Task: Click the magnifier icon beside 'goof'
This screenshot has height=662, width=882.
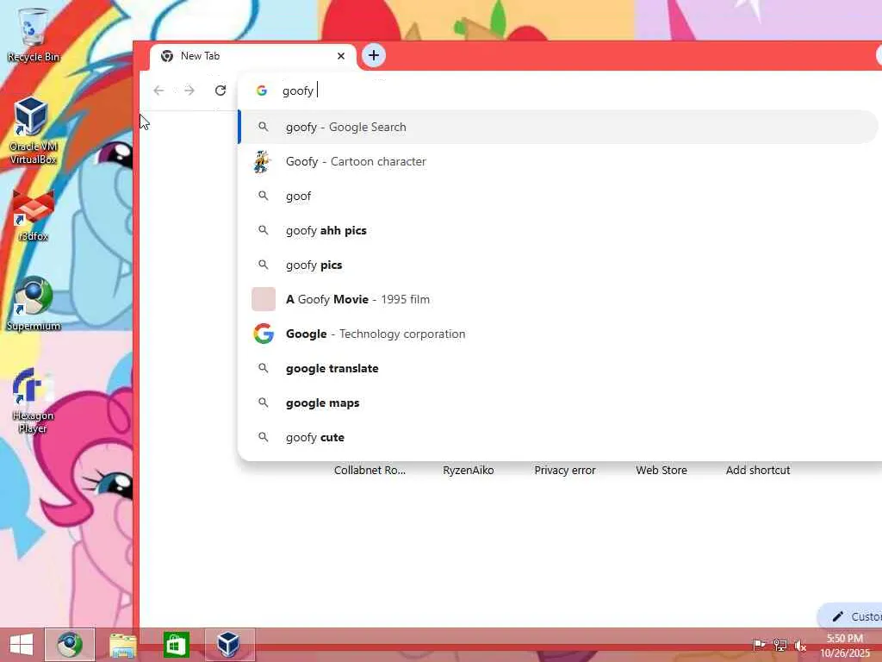Action: pyautogui.click(x=264, y=196)
